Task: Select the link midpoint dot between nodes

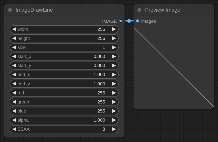Action: 129,21
